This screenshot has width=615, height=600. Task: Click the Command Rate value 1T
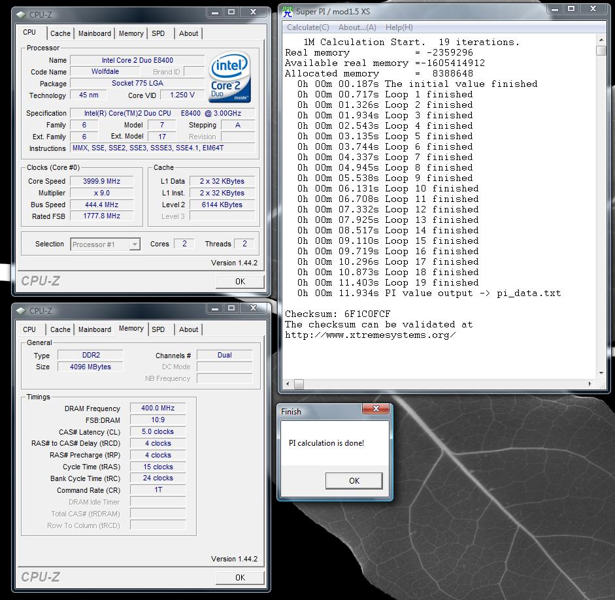158,490
